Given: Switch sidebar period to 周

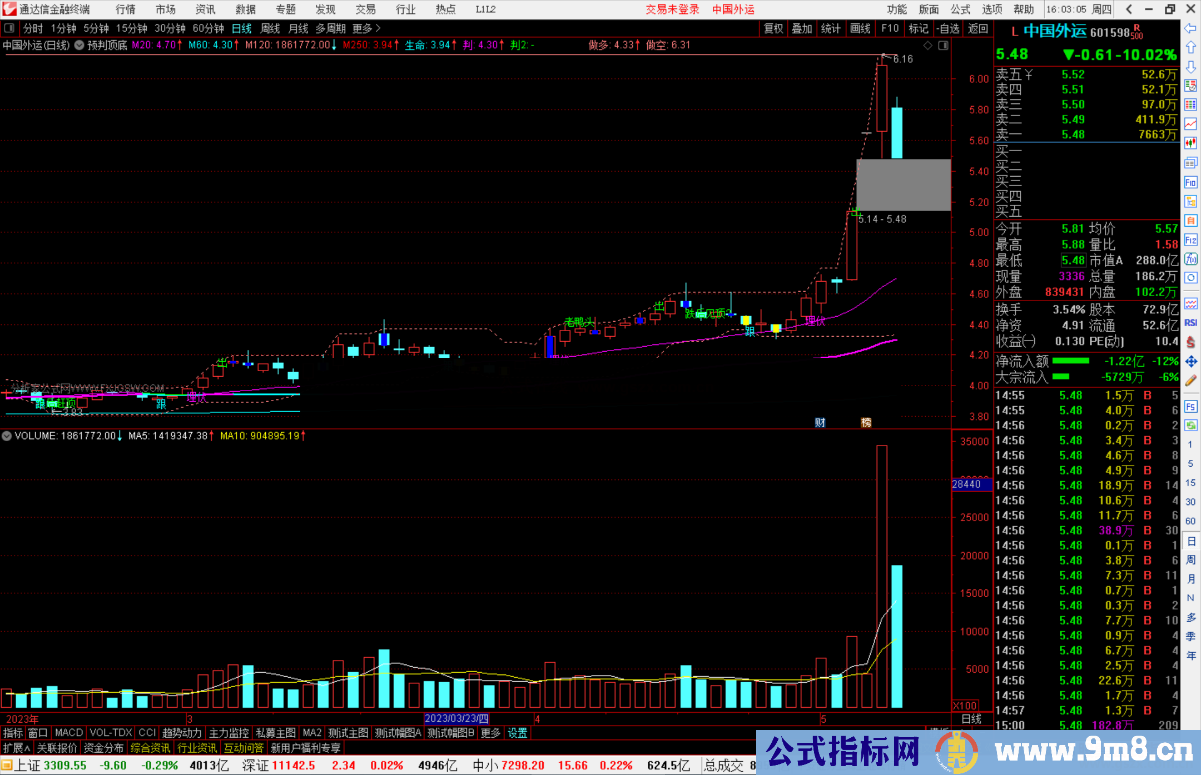Looking at the screenshot, I should point(1191,559).
